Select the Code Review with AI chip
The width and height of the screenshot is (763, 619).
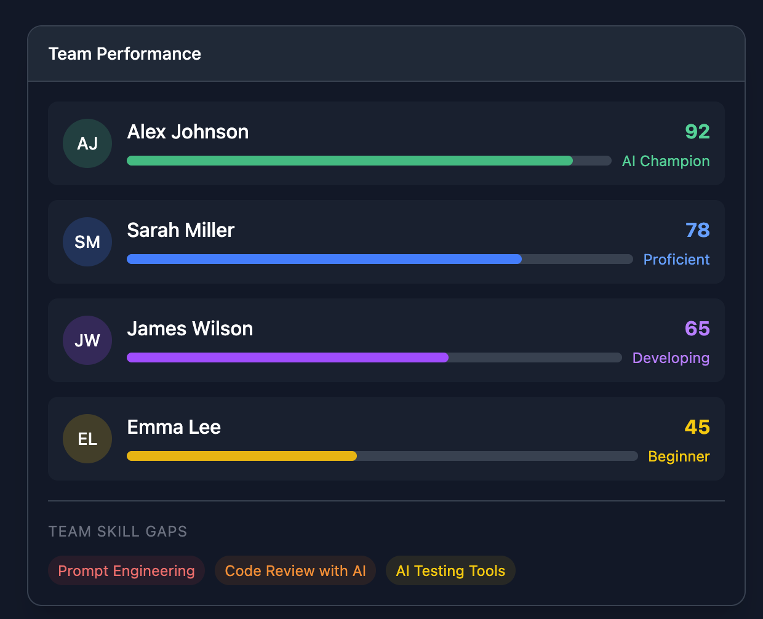[295, 570]
